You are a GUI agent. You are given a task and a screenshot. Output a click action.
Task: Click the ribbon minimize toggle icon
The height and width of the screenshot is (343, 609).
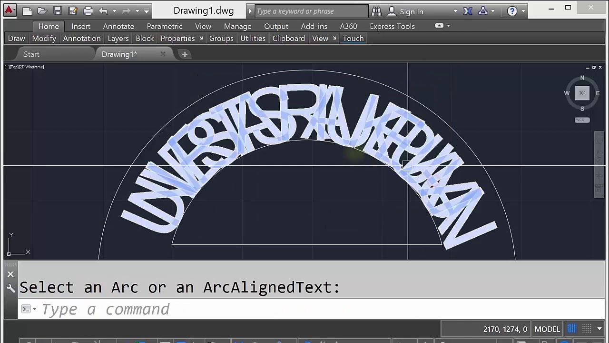(x=439, y=26)
